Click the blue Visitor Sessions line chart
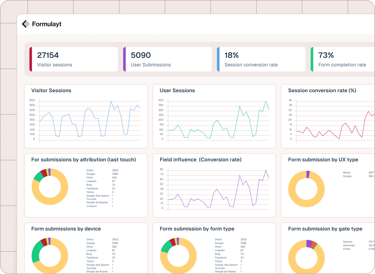Image resolution: width=375 pixels, height=274 pixels. (90, 119)
